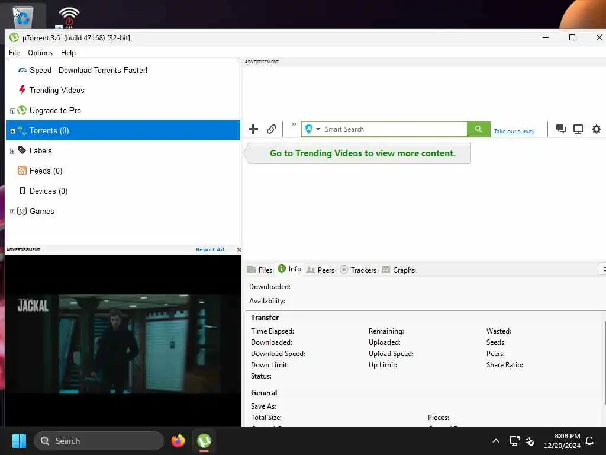This screenshot has width=606, height=455.
Task: Expand the Games tree node
Action: point(12,212)
